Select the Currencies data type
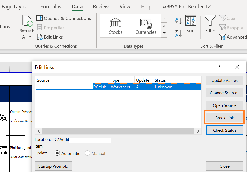The height and width of the screenshot is (172, 247). (146, 26)
